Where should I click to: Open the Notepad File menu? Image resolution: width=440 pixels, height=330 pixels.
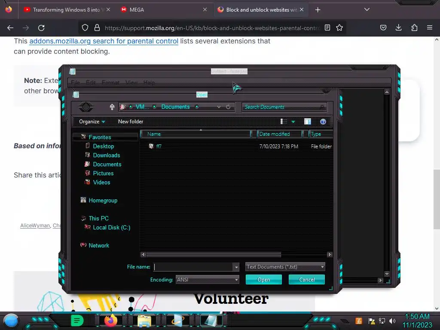pyautogui.click(x=75, y=82)
